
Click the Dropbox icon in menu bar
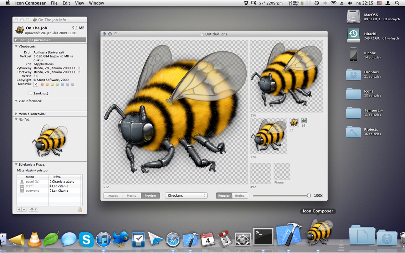click(246, 3)
